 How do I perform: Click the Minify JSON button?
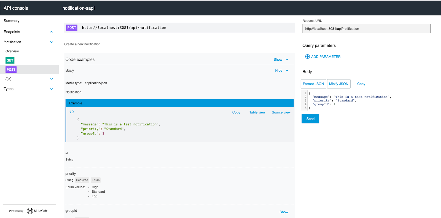(x=338, y=84)
